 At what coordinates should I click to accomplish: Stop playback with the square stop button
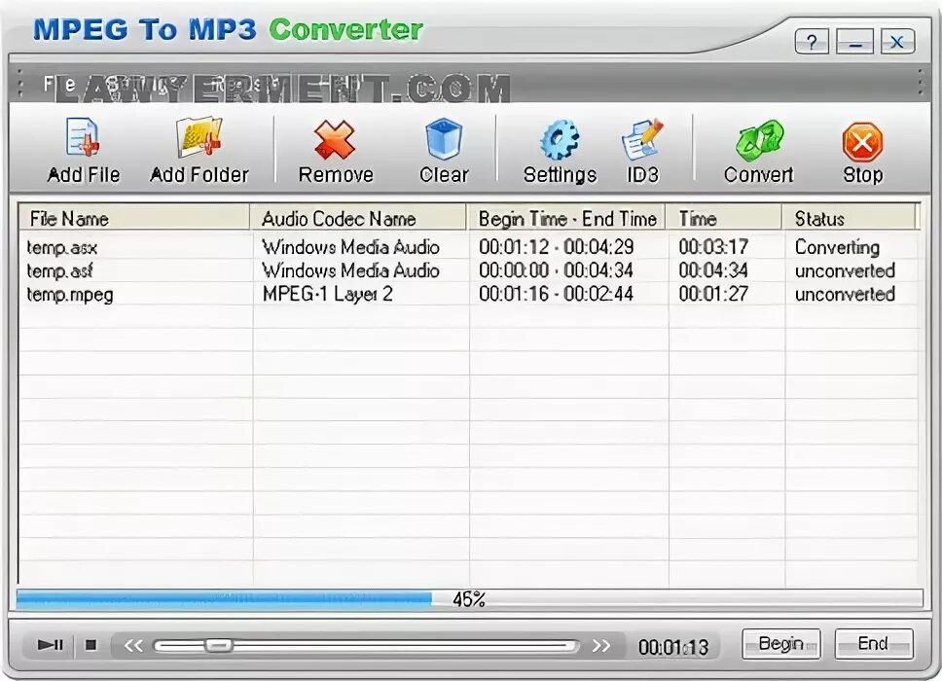tap(91, 645)
